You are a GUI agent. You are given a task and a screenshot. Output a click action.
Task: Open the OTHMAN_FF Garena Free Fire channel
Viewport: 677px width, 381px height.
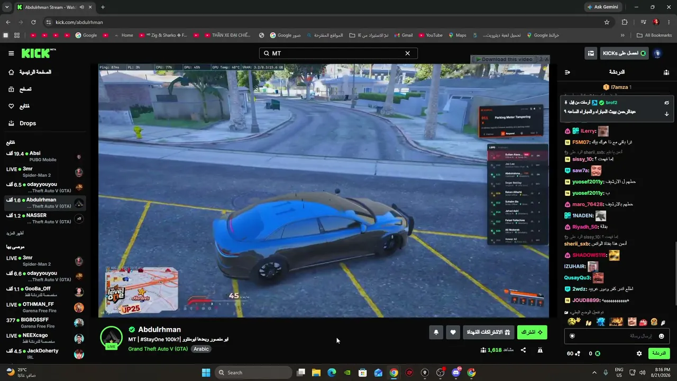pos(45,307)
